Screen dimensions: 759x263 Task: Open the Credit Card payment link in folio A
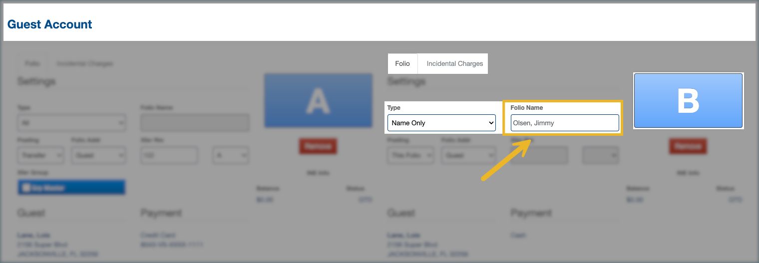tap(158, 235)
